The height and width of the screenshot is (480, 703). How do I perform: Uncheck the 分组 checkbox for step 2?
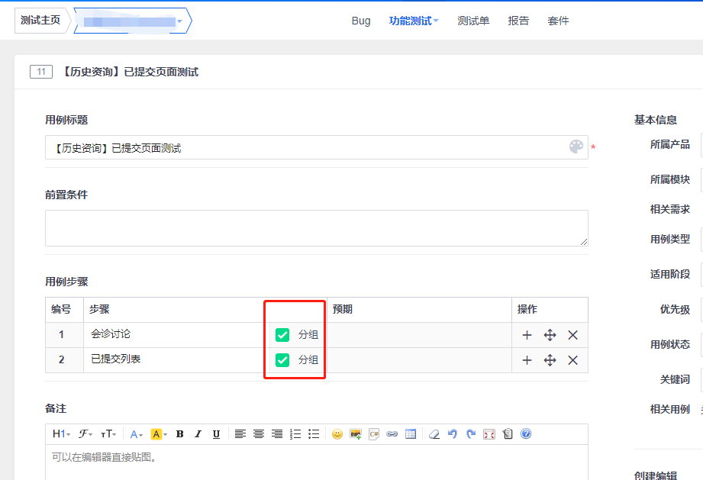pyautogui.click(x=282, y=360)
